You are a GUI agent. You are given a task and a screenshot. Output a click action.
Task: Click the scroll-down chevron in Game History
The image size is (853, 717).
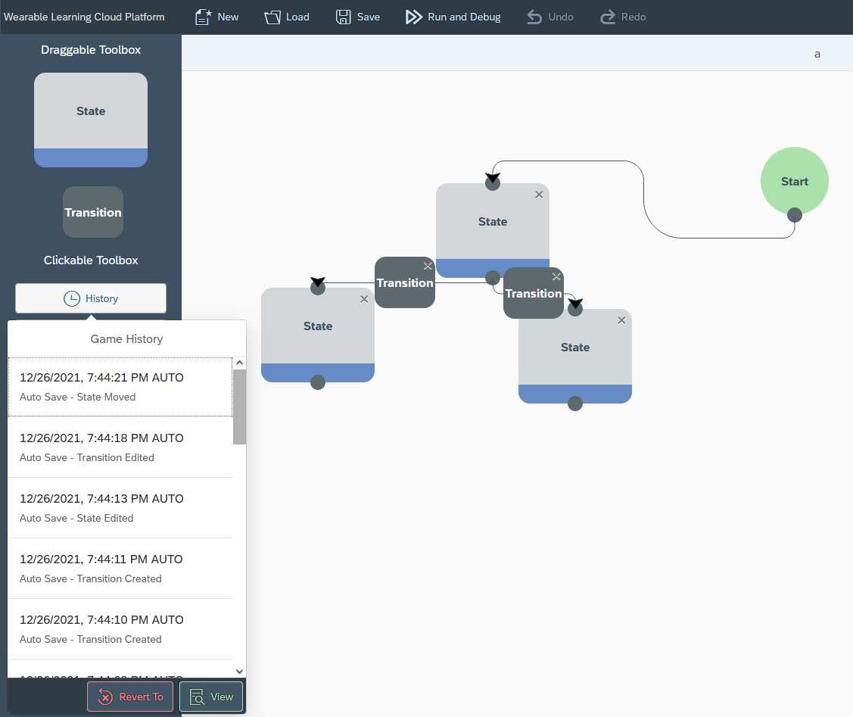point(239,672)
